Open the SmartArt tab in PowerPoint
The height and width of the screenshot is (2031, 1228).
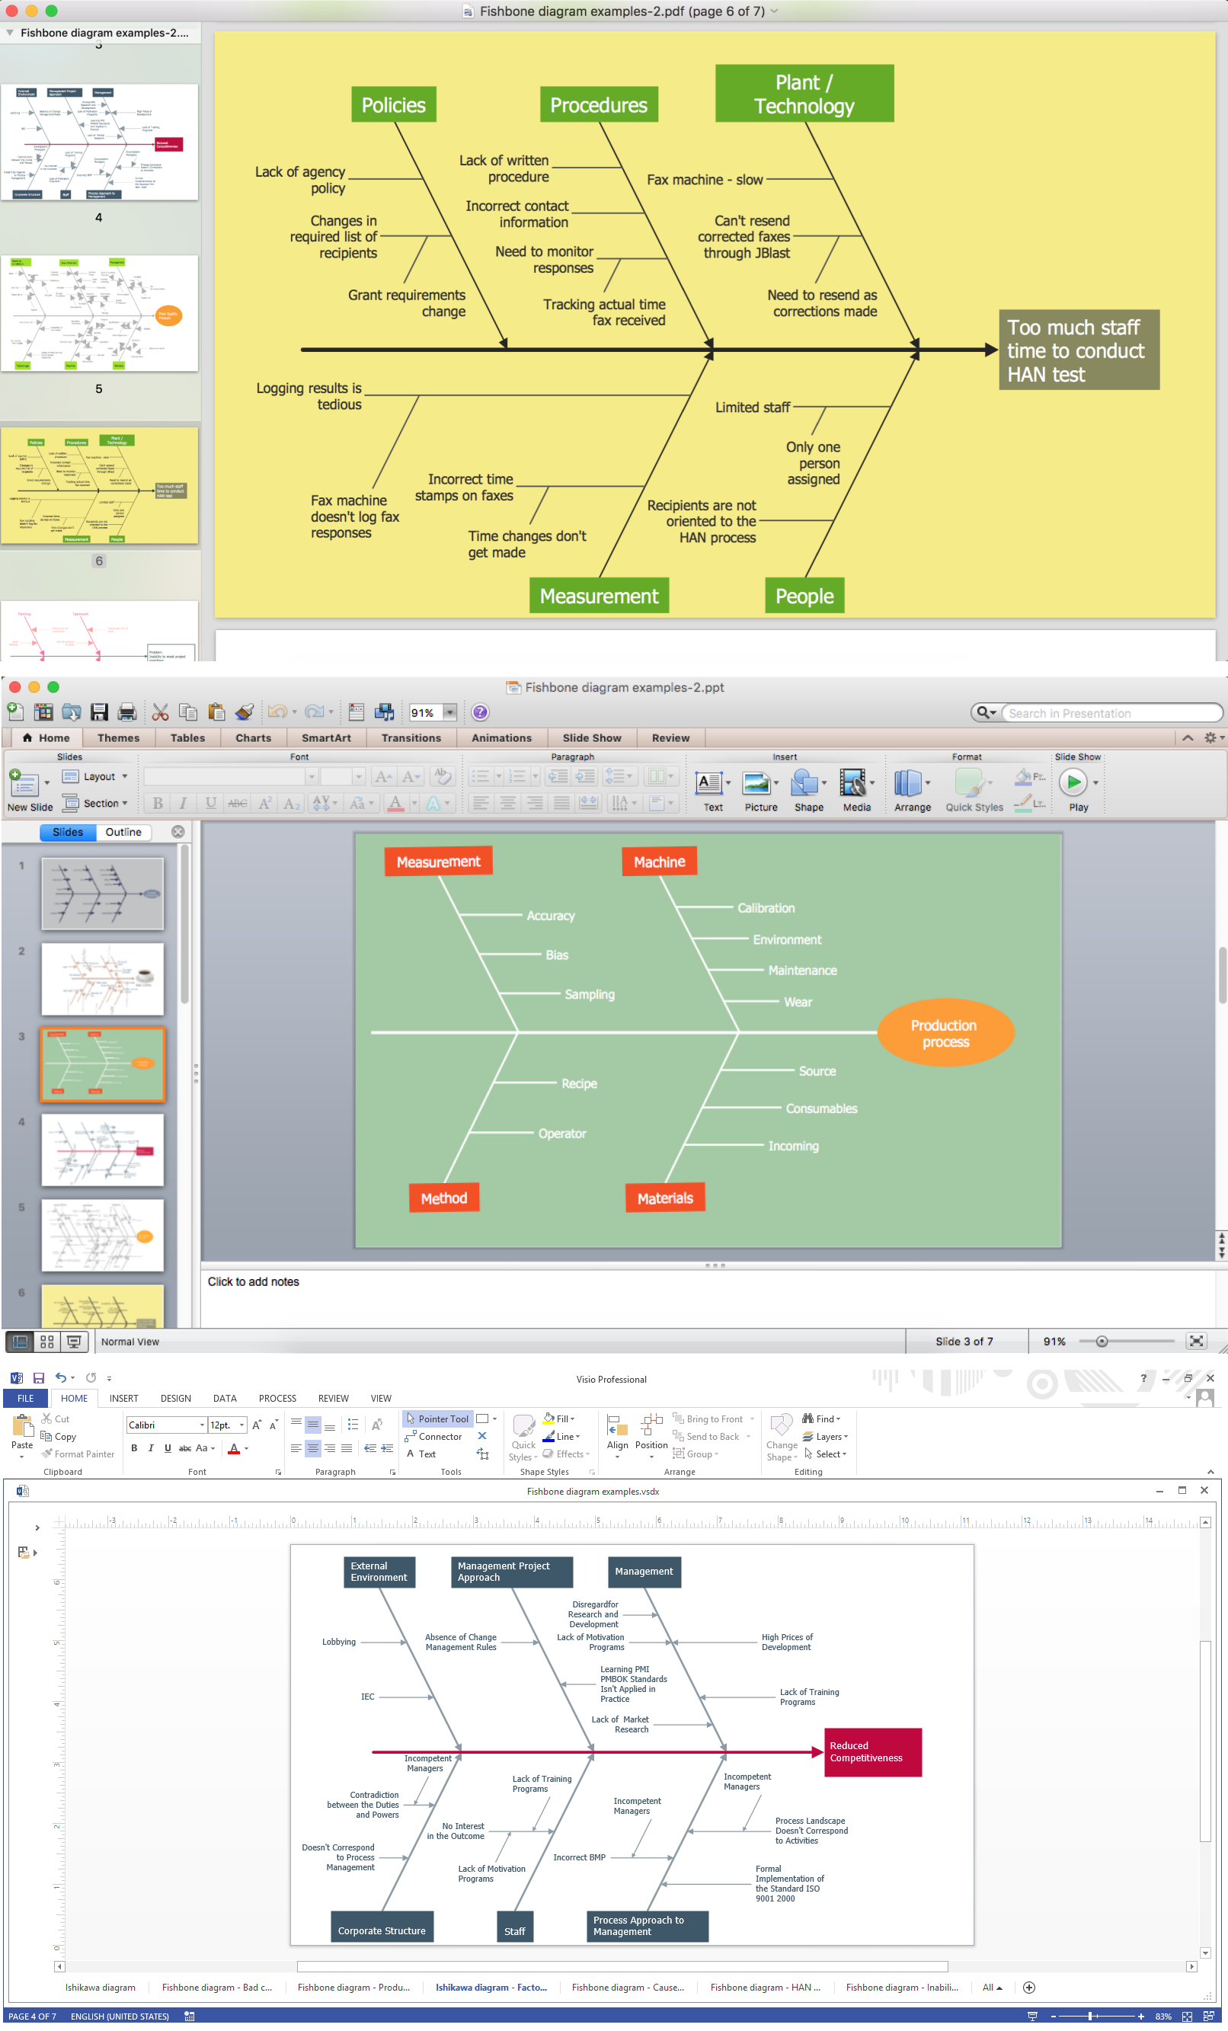pos(326,737)
